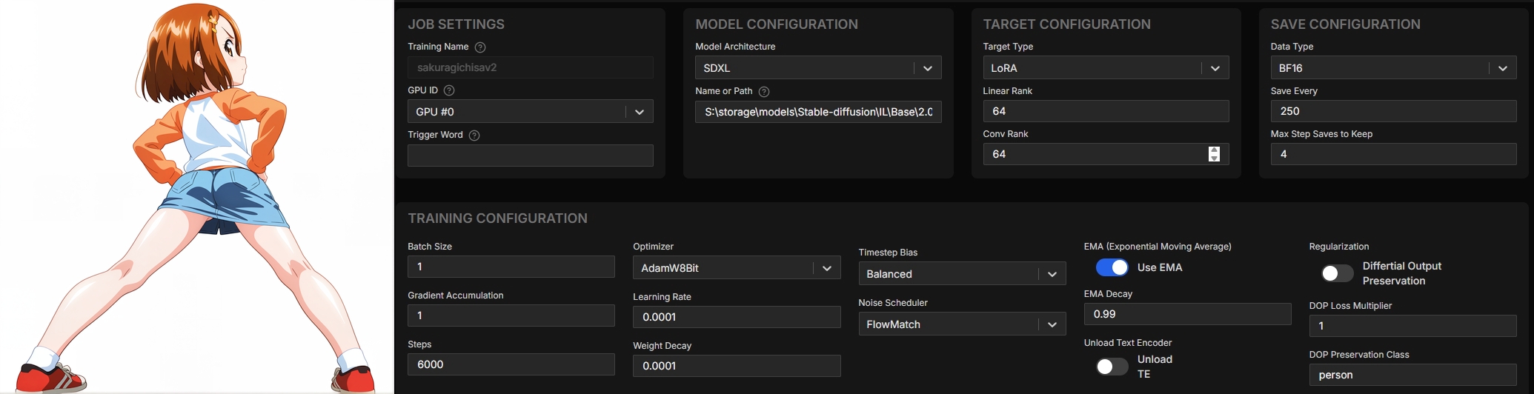Viewport: 1534px width, 394px height.
Task: Open the Model Architecture SDXL dropdown
Action: pyautogui.click(x=818, y=68)
